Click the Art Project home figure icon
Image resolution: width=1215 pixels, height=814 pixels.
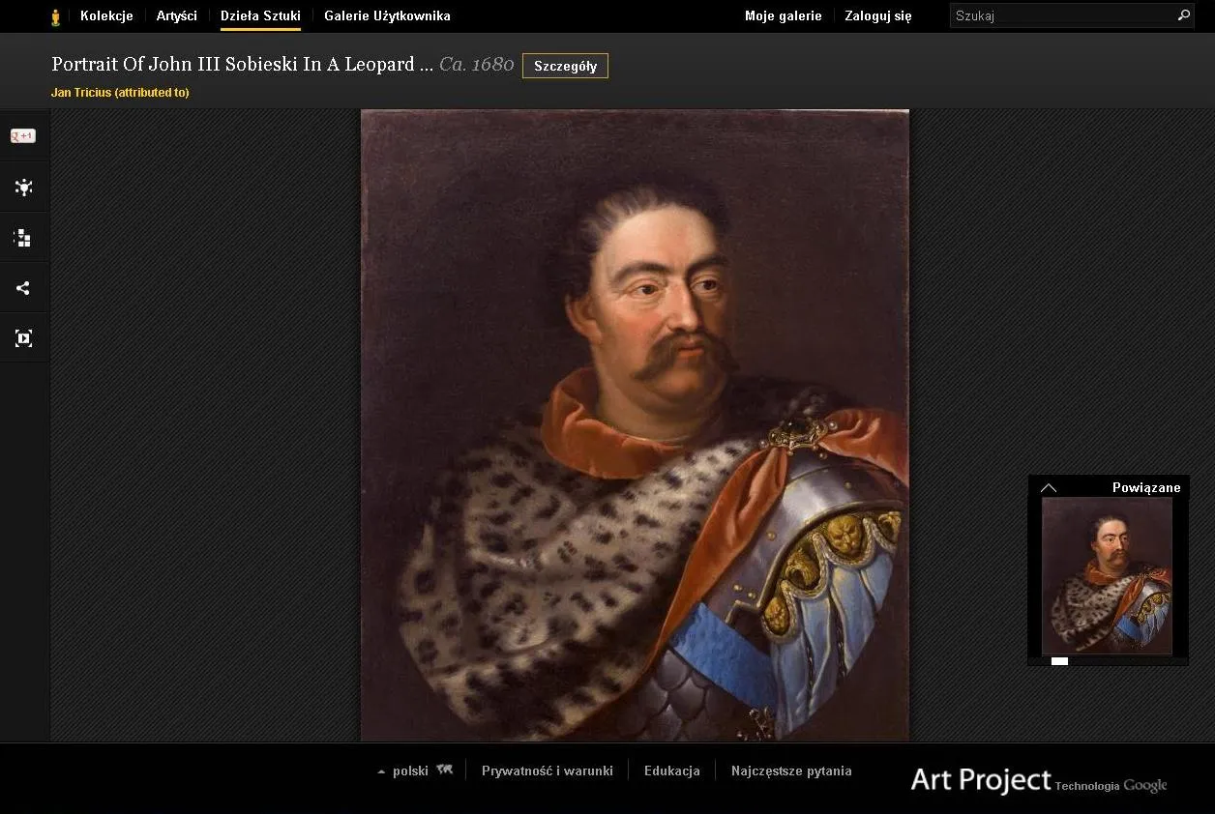click(x=56, y=16)
